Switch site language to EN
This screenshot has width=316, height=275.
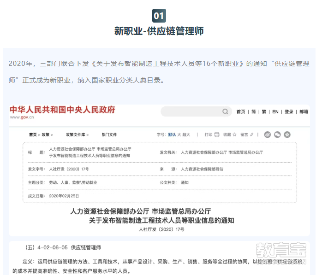tap(275, 111)
